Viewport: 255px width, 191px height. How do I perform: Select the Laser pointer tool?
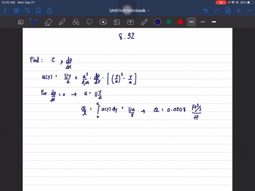coord(144,22)
